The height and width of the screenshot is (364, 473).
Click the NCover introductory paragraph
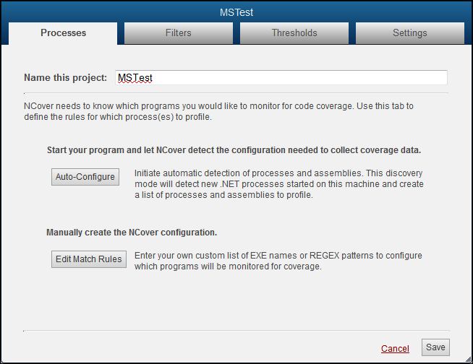tap(218, 111)
